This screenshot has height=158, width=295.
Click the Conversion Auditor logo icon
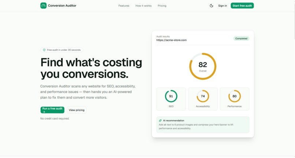point(43,5)
